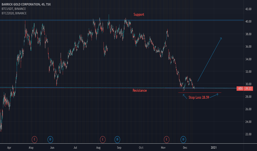Click the late-August dividend D marker

point(117,139)
